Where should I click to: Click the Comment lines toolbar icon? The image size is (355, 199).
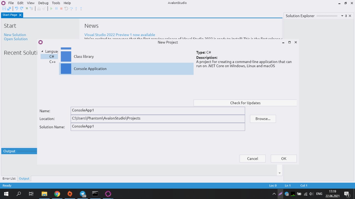[27, 9]
